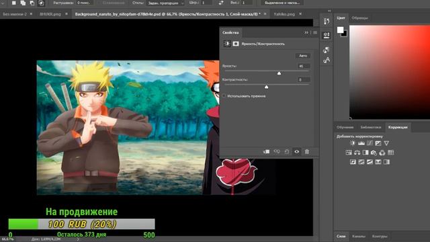Select the layer mask icon in Properties header
Image resolution: width=430 pixels, height=242 pixels.
[236, 44]
